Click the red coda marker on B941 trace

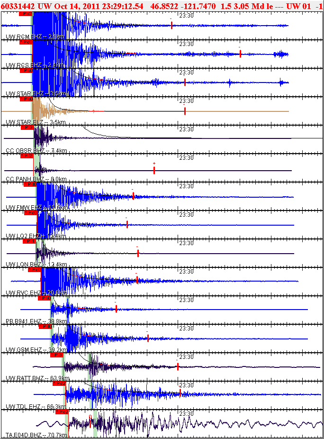pos(116,309)
